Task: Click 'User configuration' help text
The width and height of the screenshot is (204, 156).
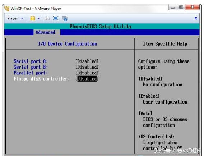Action: [165, 102]
